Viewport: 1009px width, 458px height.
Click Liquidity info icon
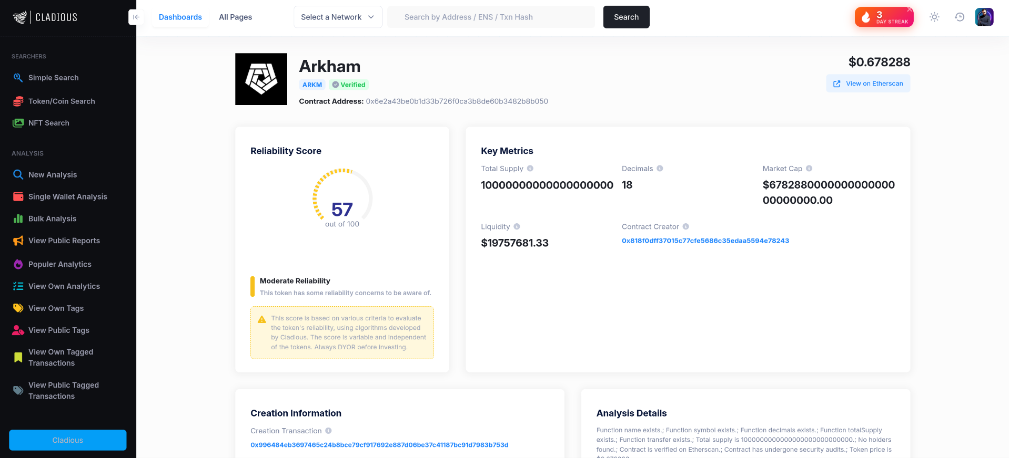[517, 227]
